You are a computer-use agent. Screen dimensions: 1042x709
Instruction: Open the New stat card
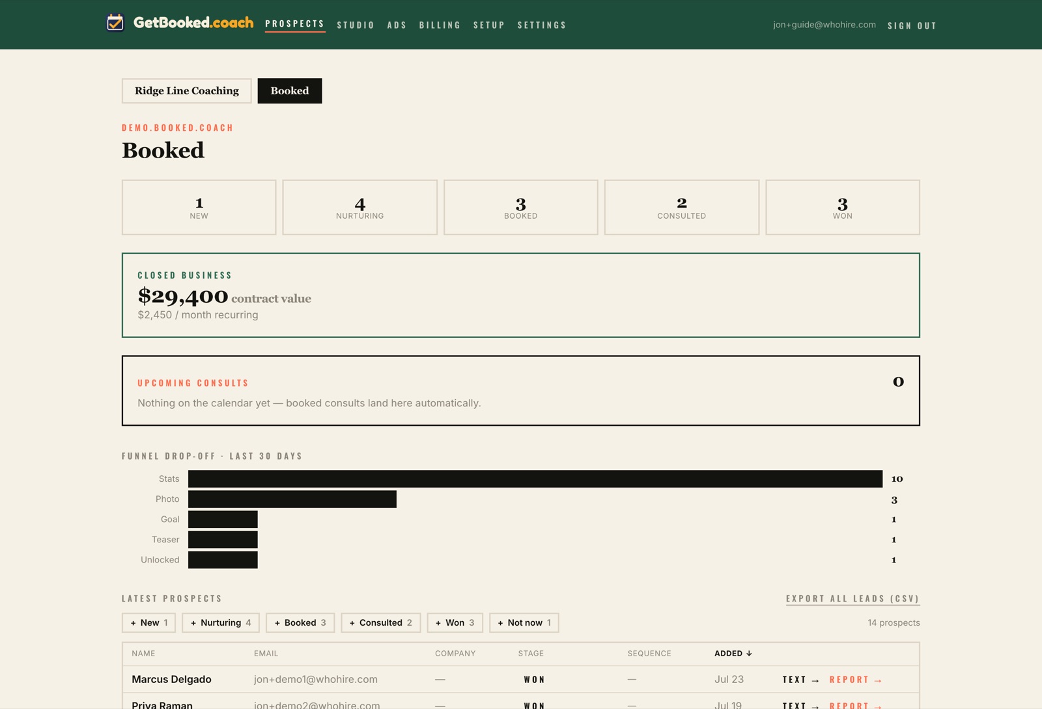(x=199, y=207)
